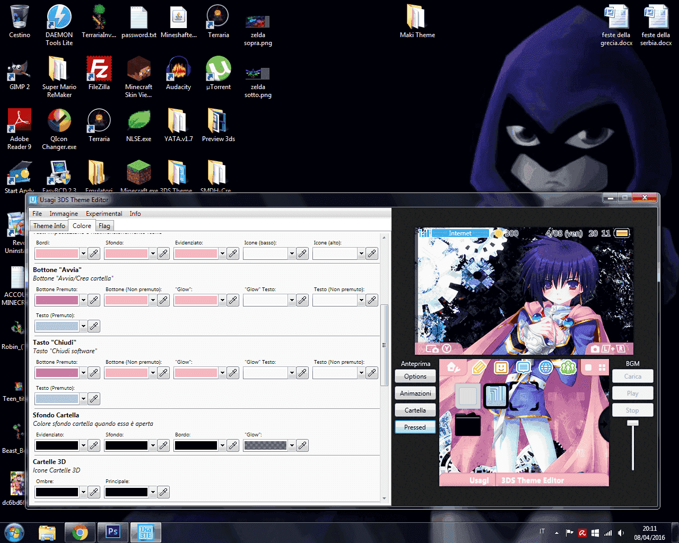
Task: Switch to the Flag tab
Action: tap(105, 226)
